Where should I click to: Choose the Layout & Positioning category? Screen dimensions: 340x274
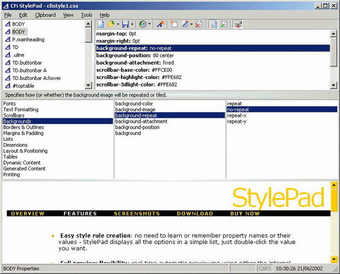pyautogui.click(x=25, y=151)
